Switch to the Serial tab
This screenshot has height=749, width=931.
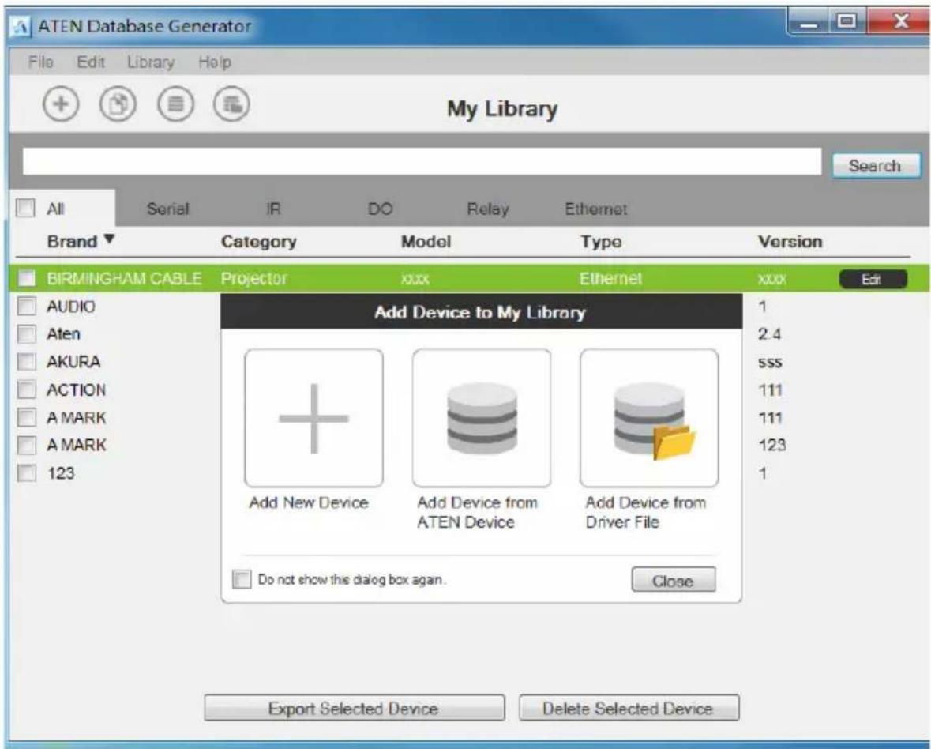pos(167,209)
